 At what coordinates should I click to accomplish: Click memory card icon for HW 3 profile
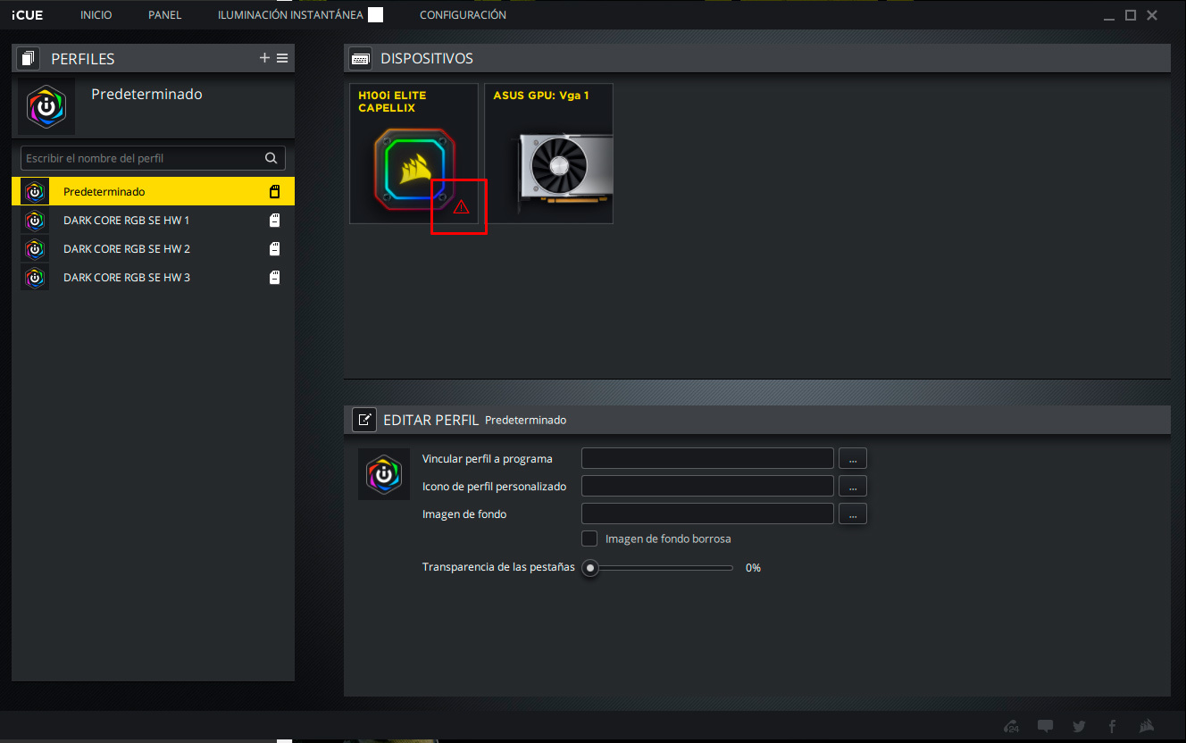[x=275, y=277]
